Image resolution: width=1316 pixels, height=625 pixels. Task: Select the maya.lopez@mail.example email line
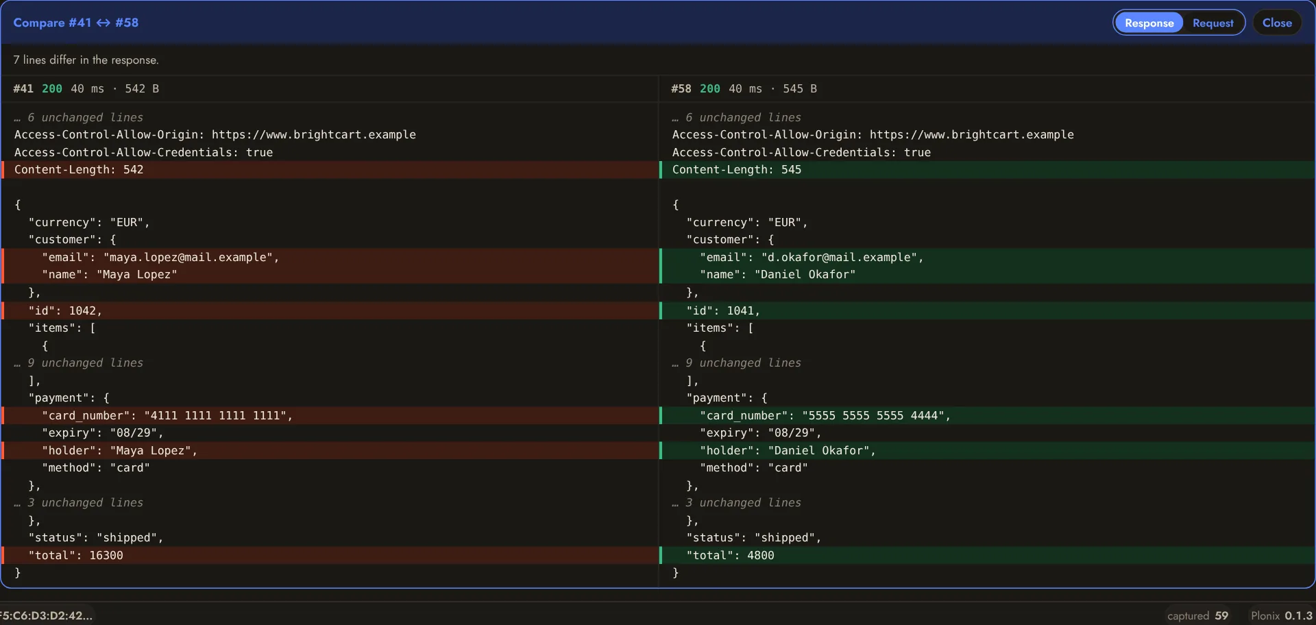click(x=330, y=257)
